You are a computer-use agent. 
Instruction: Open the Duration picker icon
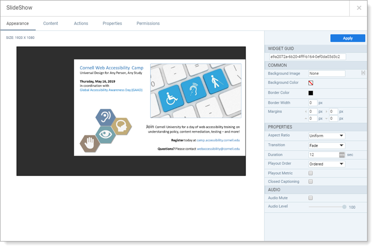click(342, 155)
